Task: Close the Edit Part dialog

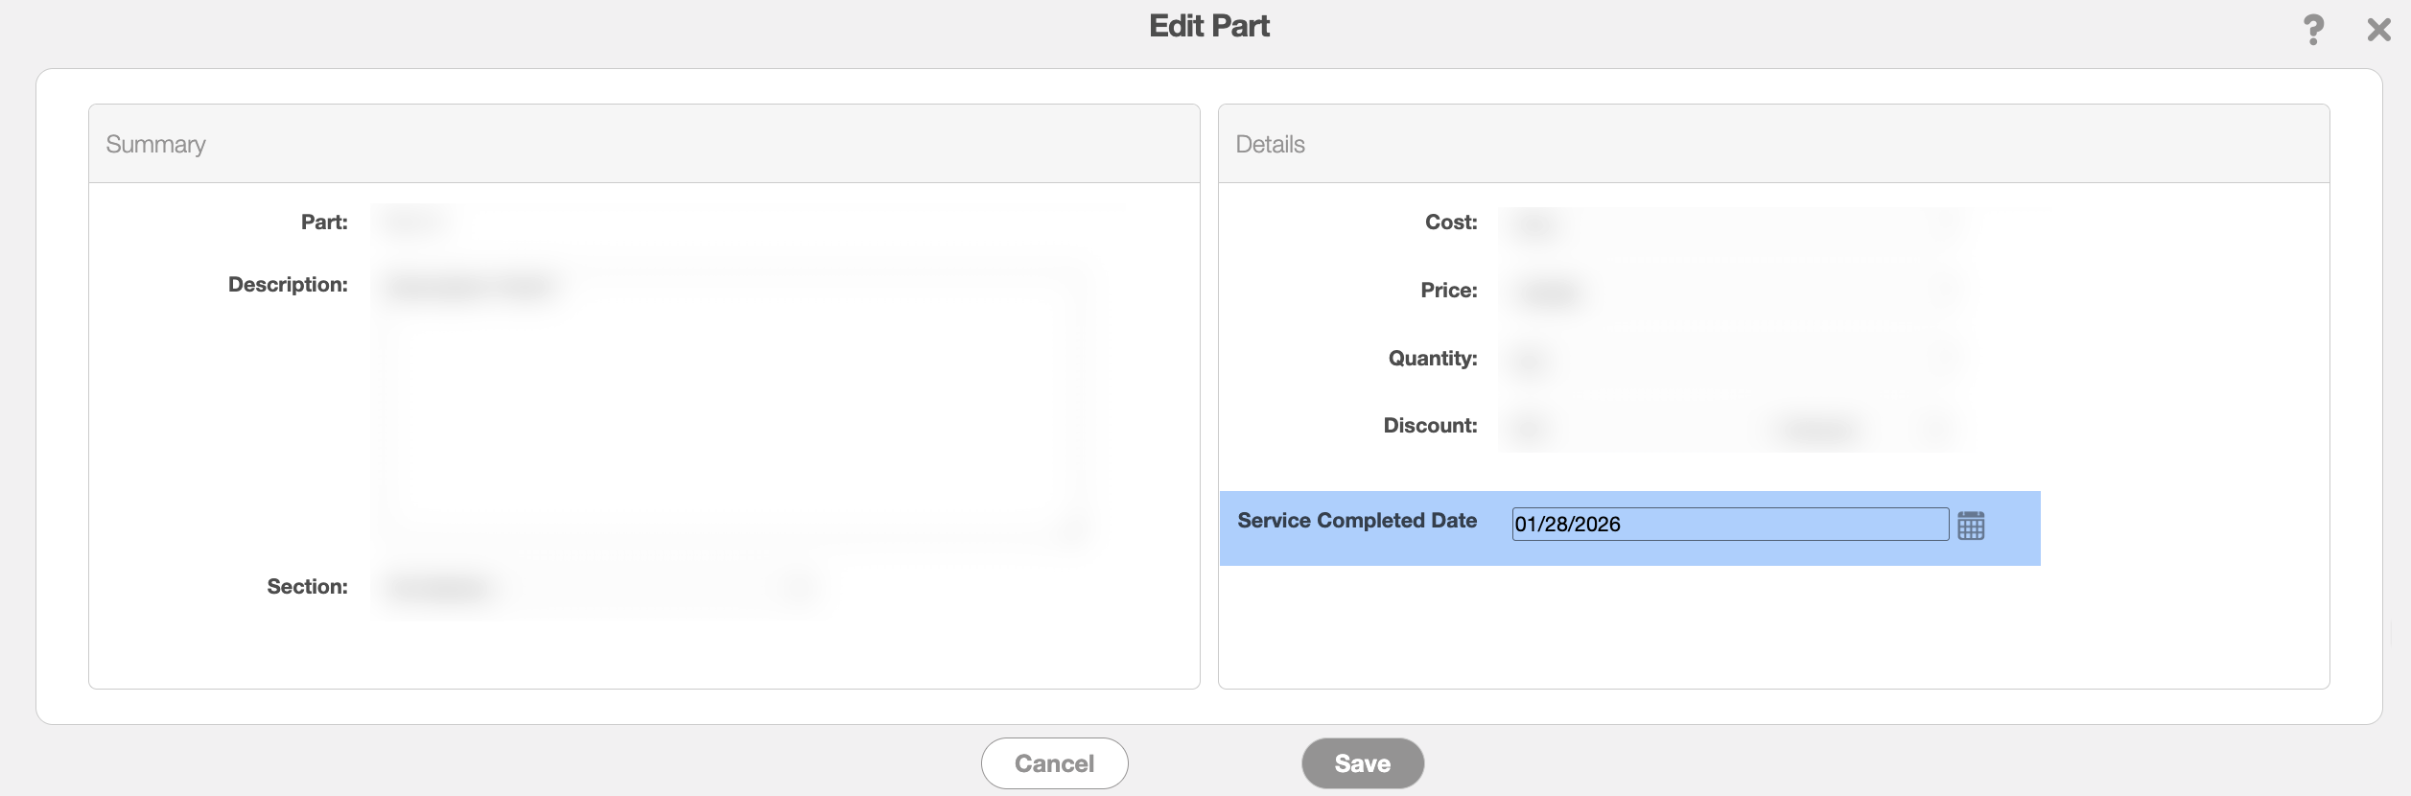Action: [x=2378, y=30]
